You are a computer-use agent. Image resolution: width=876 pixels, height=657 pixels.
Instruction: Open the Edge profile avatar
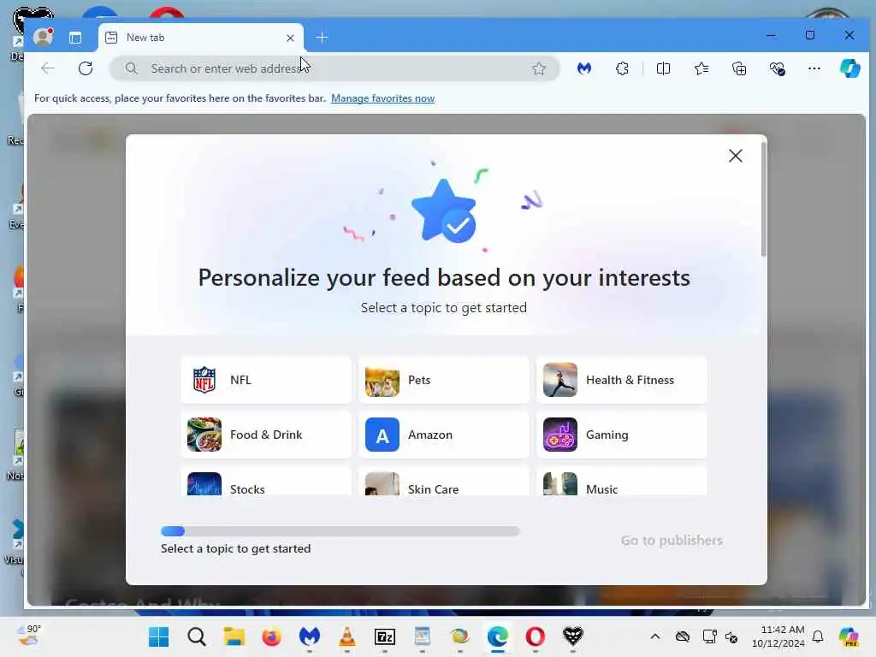43,38
